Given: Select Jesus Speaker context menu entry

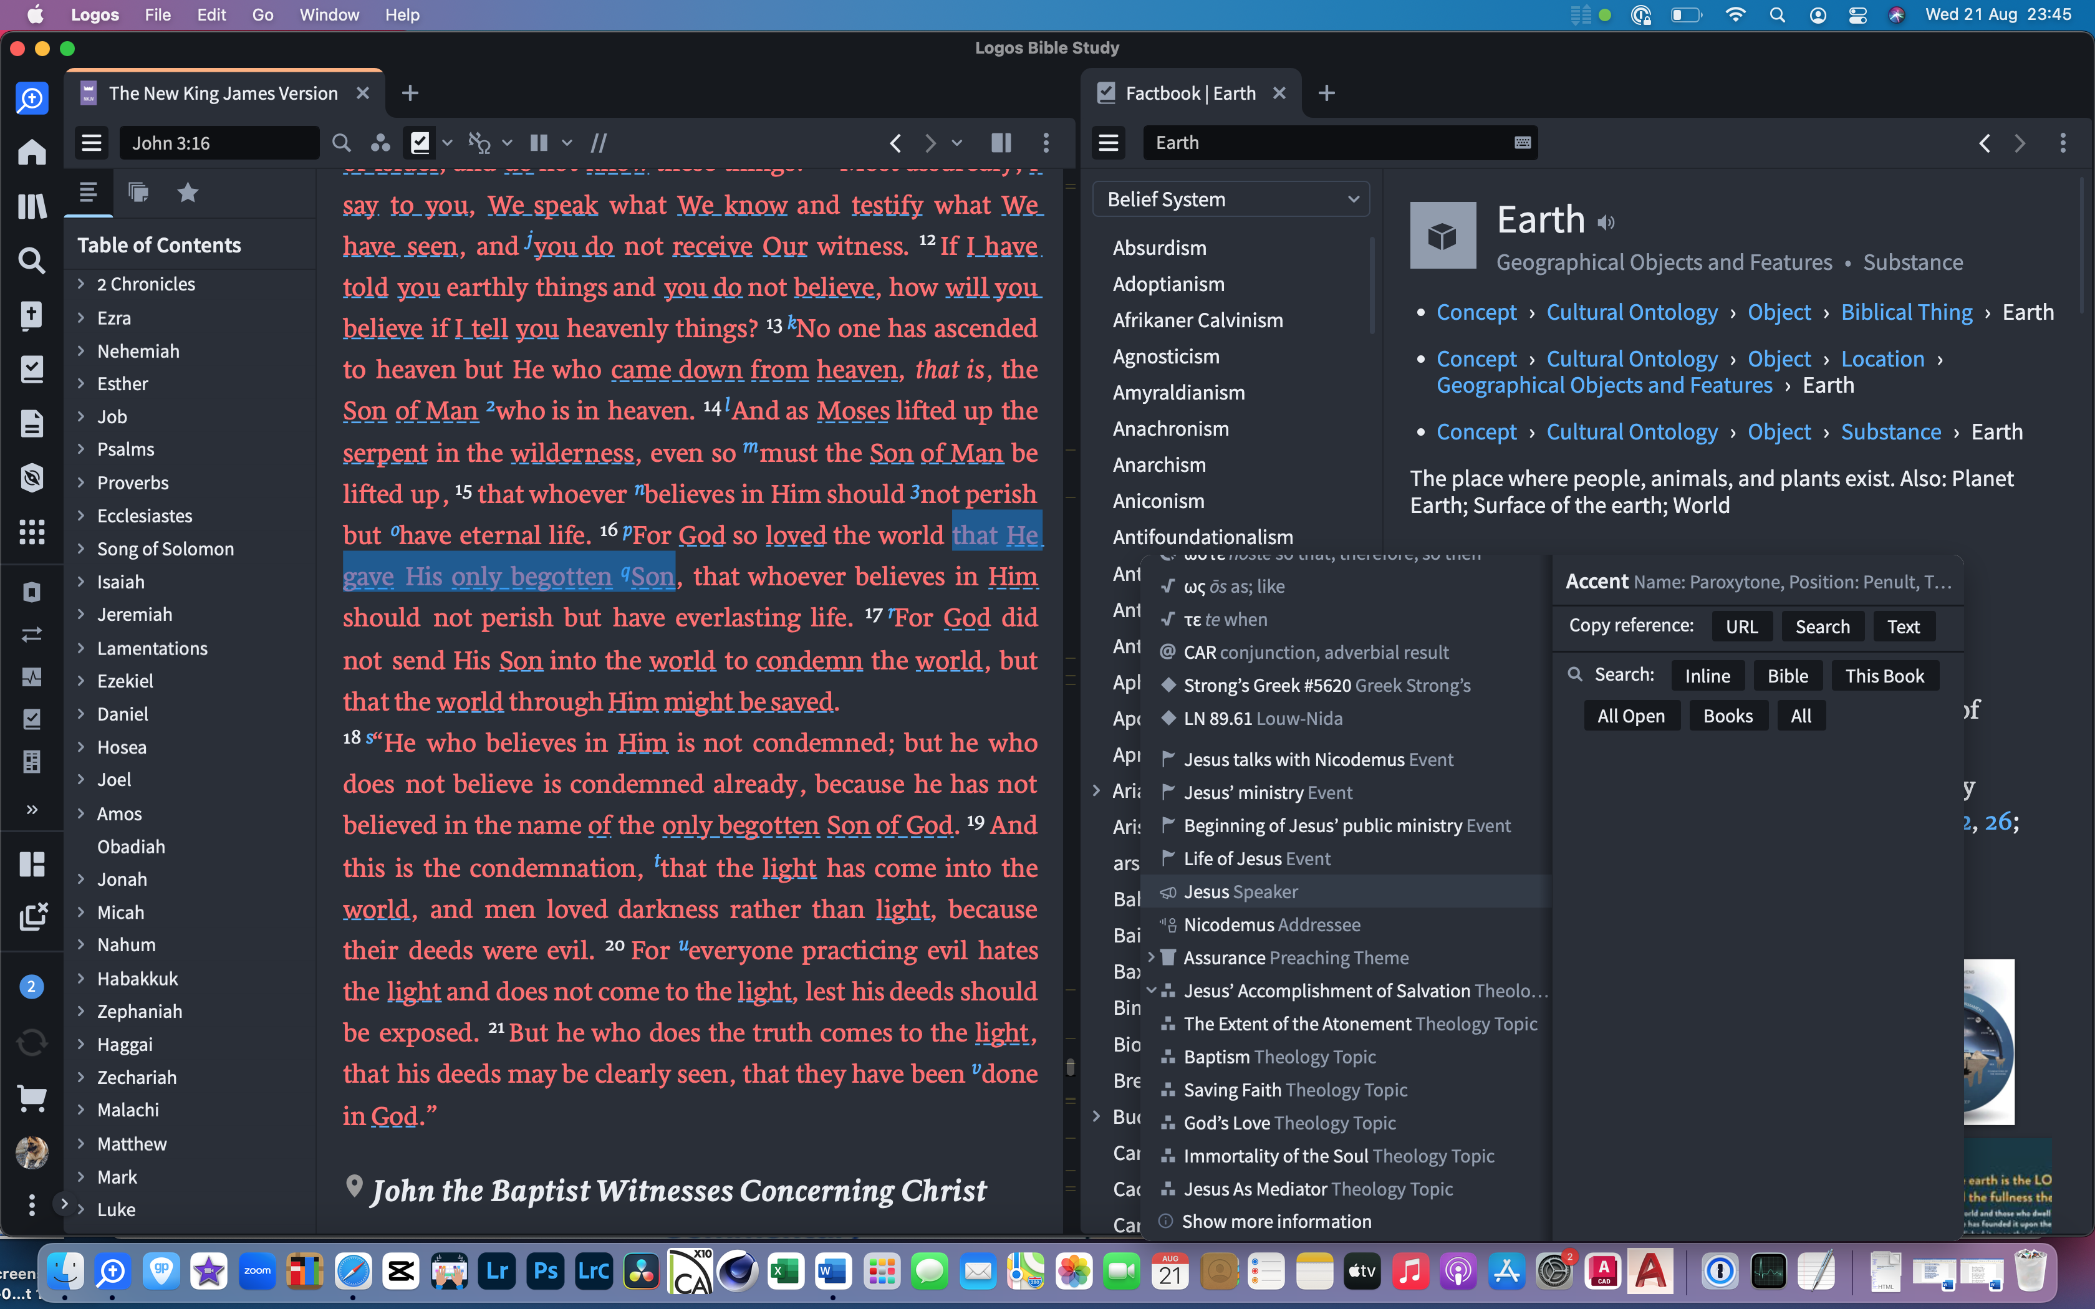Looking at the screenshot, I should tap(1346, 892).
